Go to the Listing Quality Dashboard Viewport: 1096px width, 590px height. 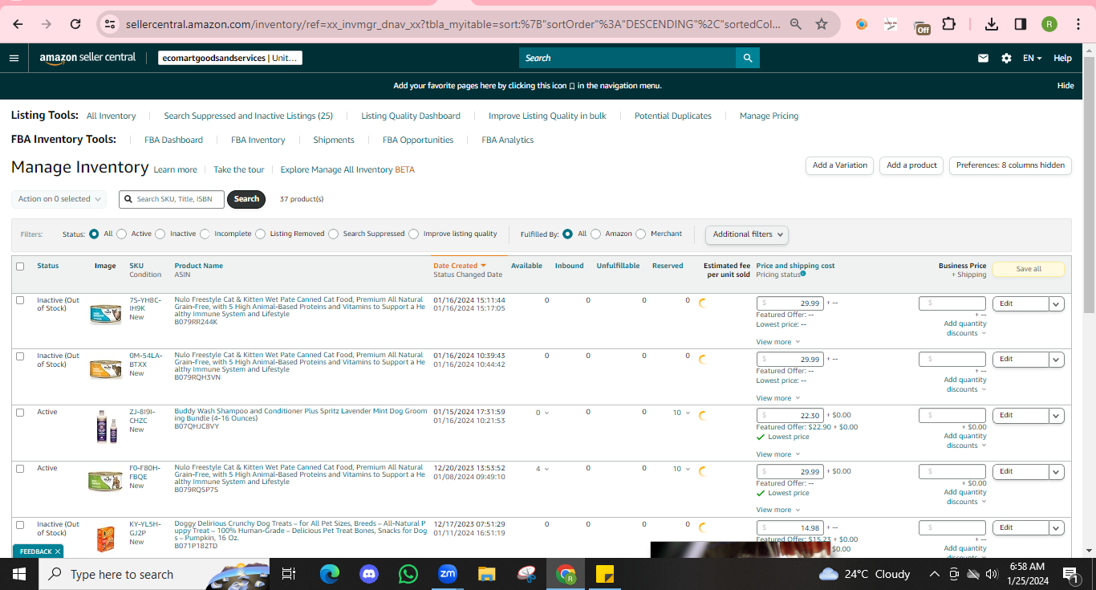[411, 116]
